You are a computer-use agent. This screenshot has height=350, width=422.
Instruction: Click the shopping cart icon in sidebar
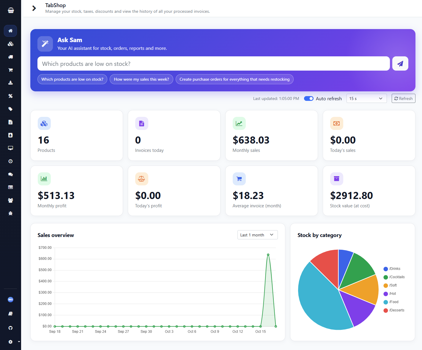pyautogui.click(x=10, y=70)
